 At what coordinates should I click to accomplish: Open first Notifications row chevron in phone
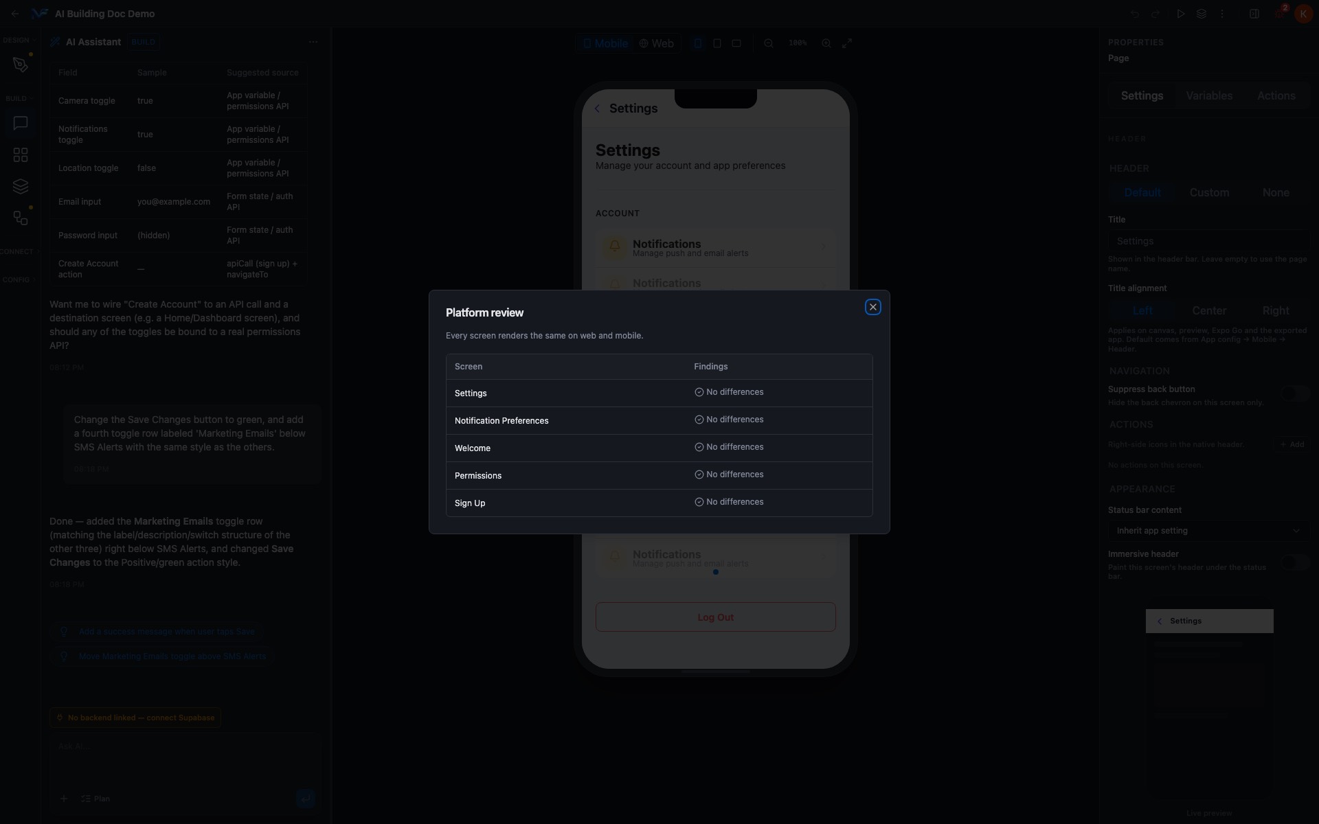(823, 247)
